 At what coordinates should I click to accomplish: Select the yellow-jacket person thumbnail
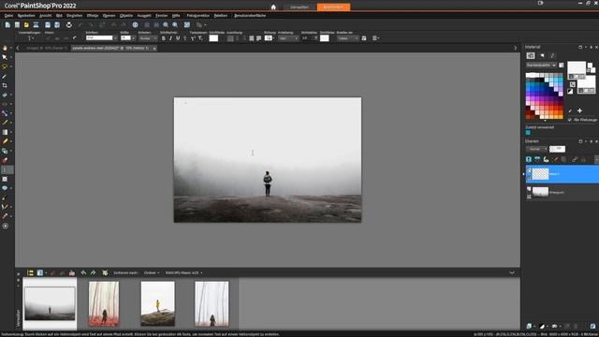click(x=158, y=303)
